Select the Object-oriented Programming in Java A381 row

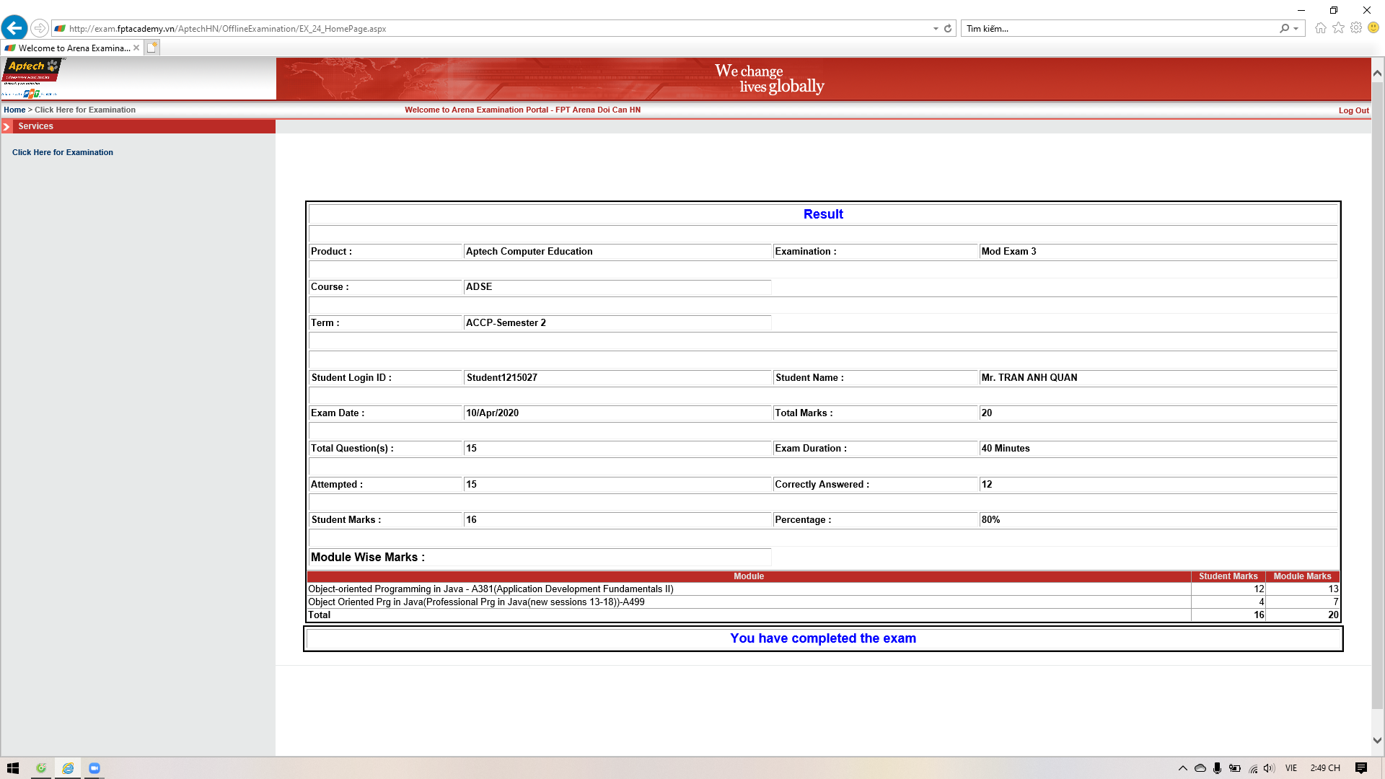823,589
